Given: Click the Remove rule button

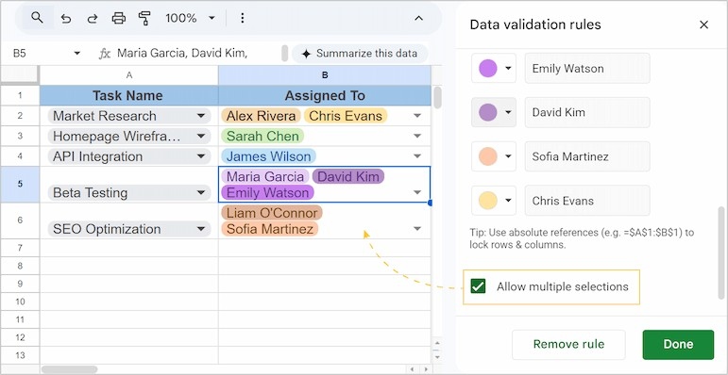Looking at the screenshot, I should 568,345.
